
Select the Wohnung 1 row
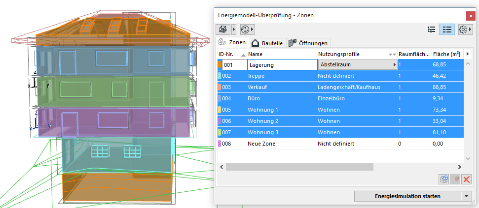(x=340, y=110)
